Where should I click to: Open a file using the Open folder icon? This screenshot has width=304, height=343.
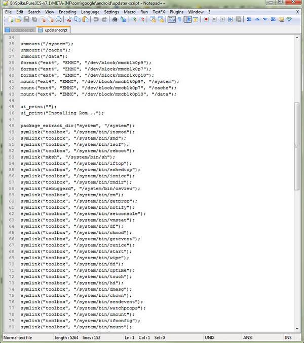[x=18, y=20]
